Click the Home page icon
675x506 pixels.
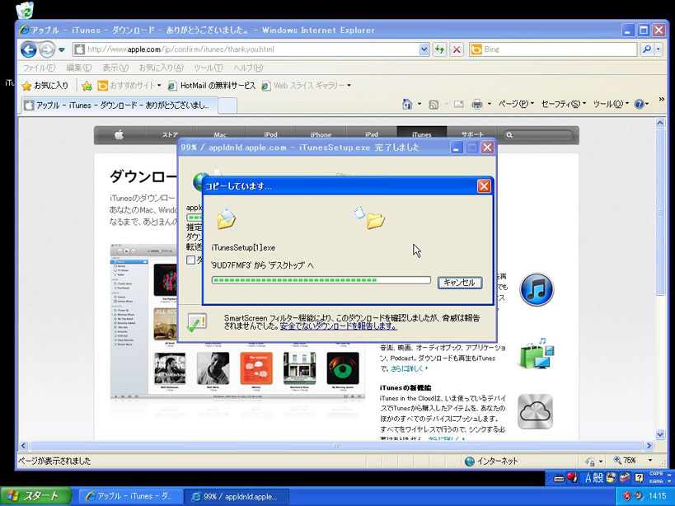click(x=407, y=104)
